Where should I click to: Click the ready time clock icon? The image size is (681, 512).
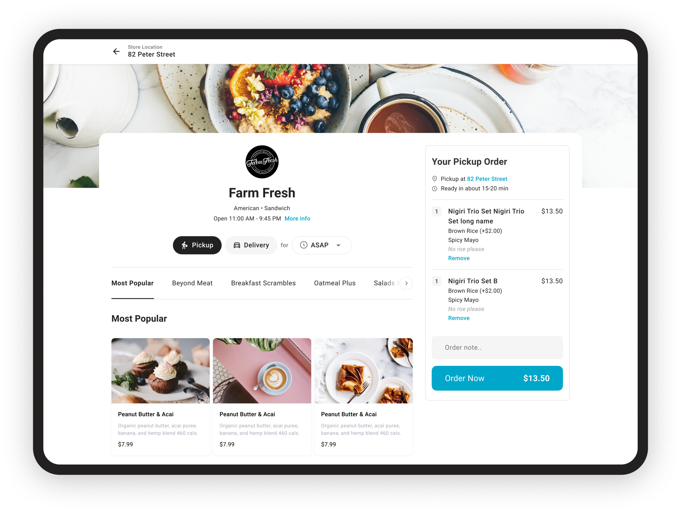pyautogui.click(x=436, y=189)
